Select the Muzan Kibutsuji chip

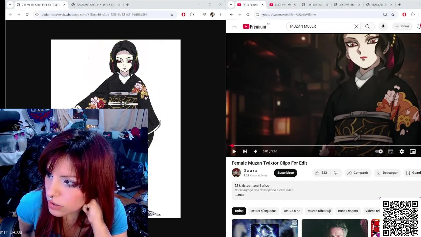[x=319, y=211]
